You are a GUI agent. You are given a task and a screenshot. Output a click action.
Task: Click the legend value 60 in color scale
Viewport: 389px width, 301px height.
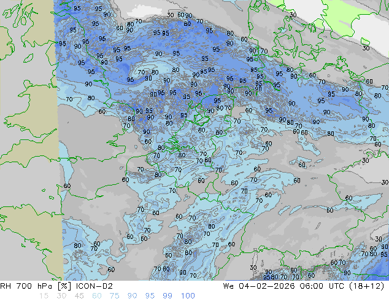97,296
